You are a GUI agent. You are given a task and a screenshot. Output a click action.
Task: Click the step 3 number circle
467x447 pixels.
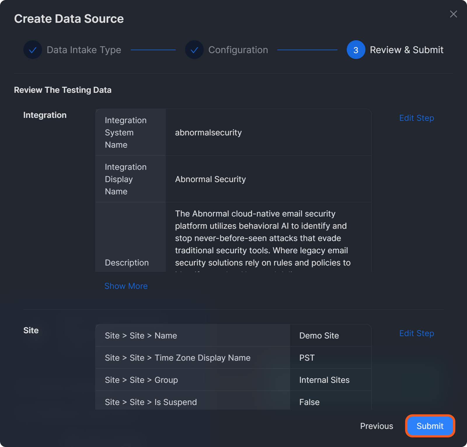(x=356, y=50)
